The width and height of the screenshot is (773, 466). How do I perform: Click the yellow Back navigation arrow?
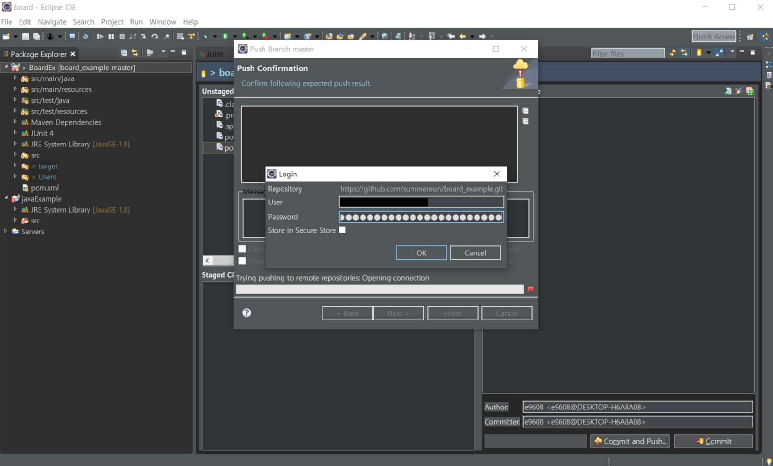click(462, 36)
